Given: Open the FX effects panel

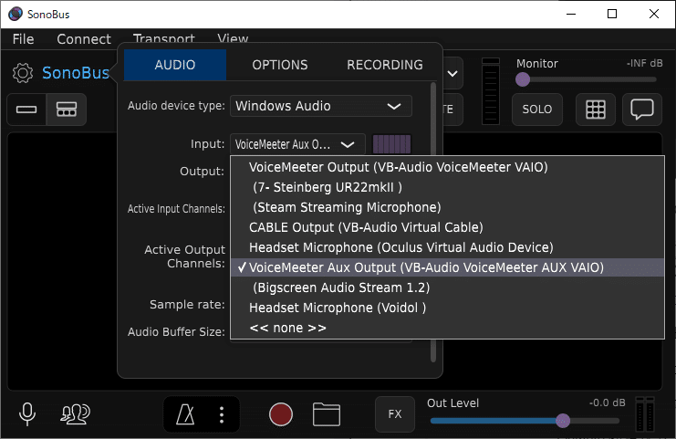Looking at the screenshot, I should [394, 414].
